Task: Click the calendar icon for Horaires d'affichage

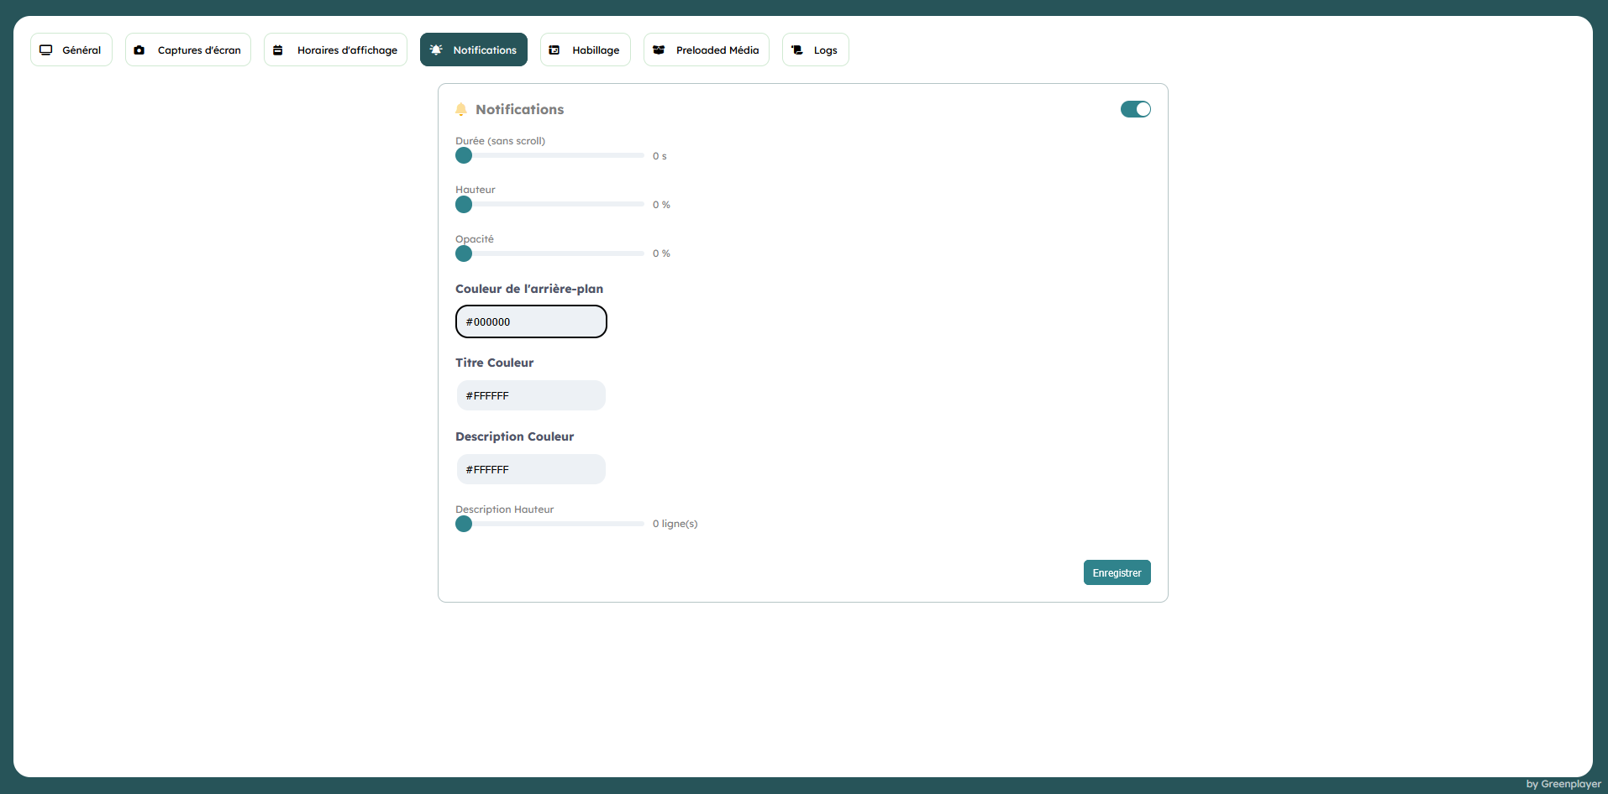Action: 278,50
